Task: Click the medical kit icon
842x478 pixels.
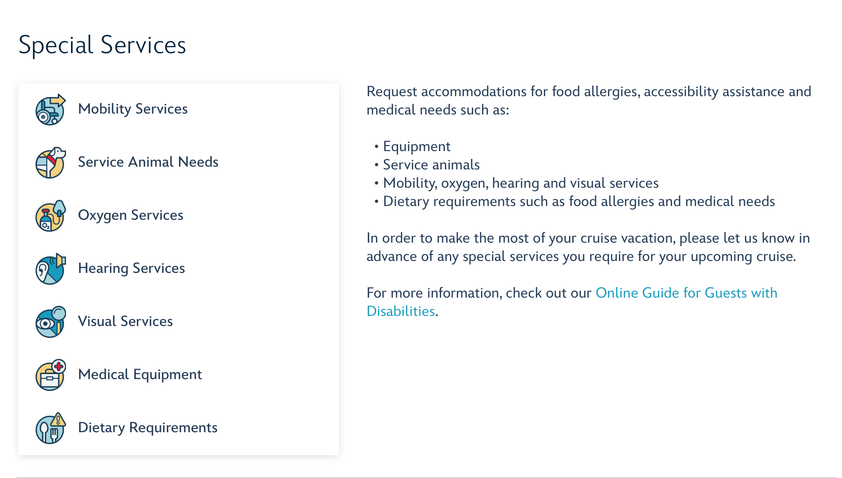Action: 50,375
